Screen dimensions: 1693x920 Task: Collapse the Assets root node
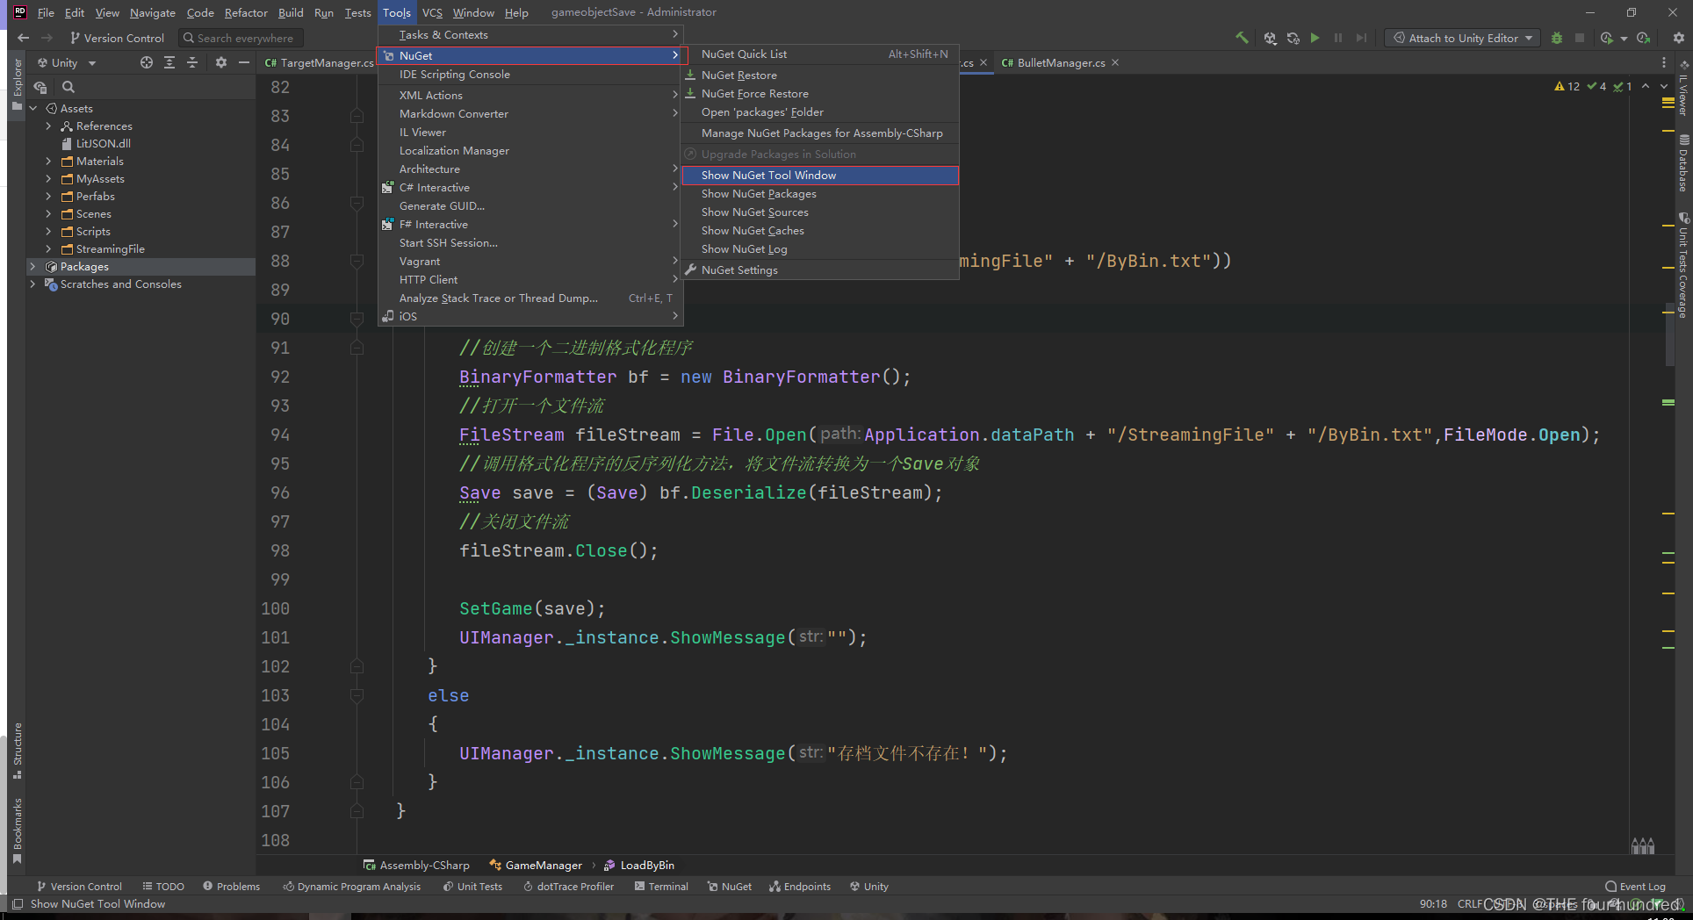(x=32, y=109)
